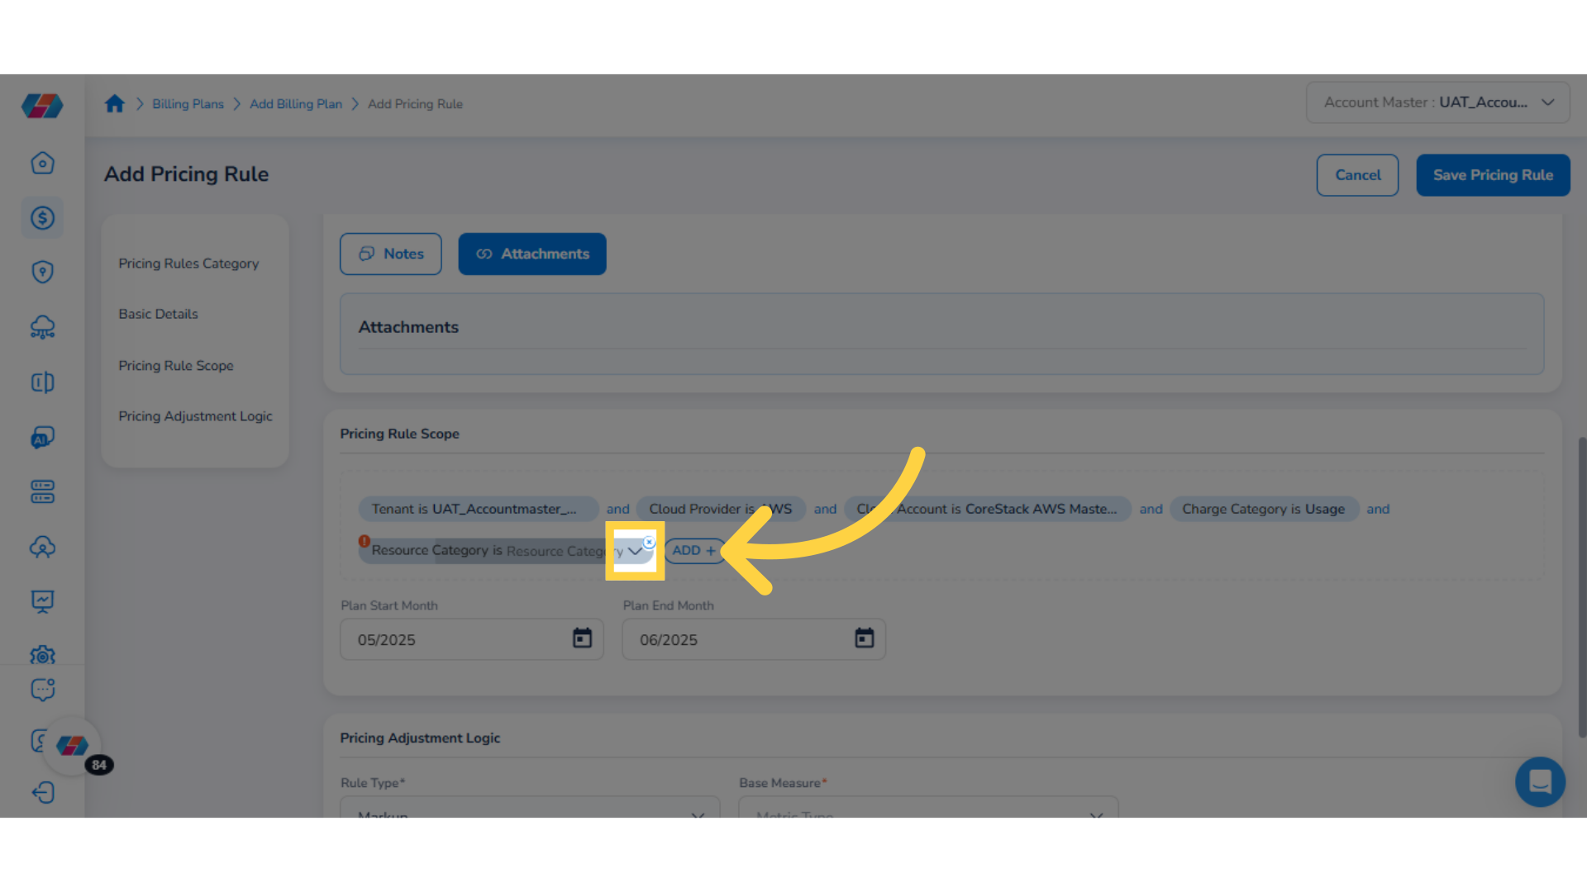Viewport: 1587px width, 892px height.
Task: Switch to the Attachments tab
Action: tap(531, 254)
